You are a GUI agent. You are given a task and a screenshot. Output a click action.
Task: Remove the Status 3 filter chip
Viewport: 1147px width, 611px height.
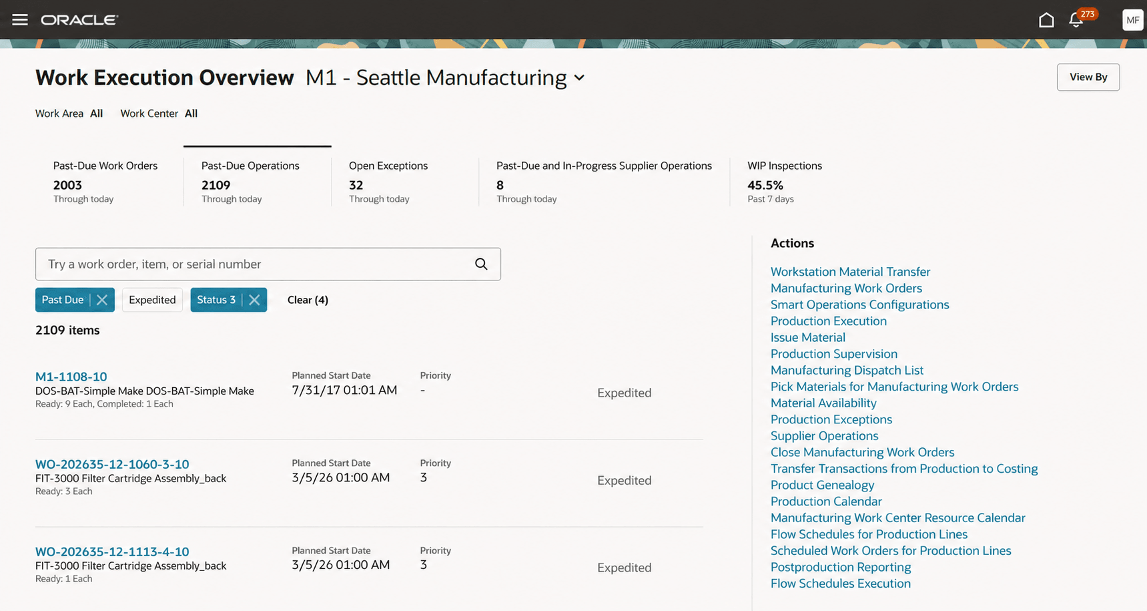(x=254, y=300)
